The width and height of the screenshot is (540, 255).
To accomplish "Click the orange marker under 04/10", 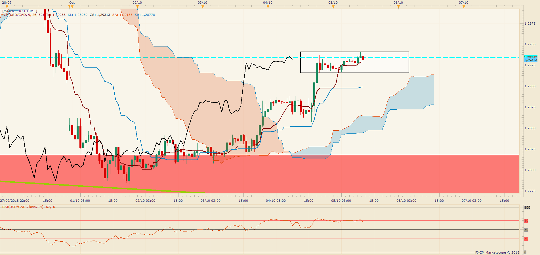I will [x=268, y=7].
